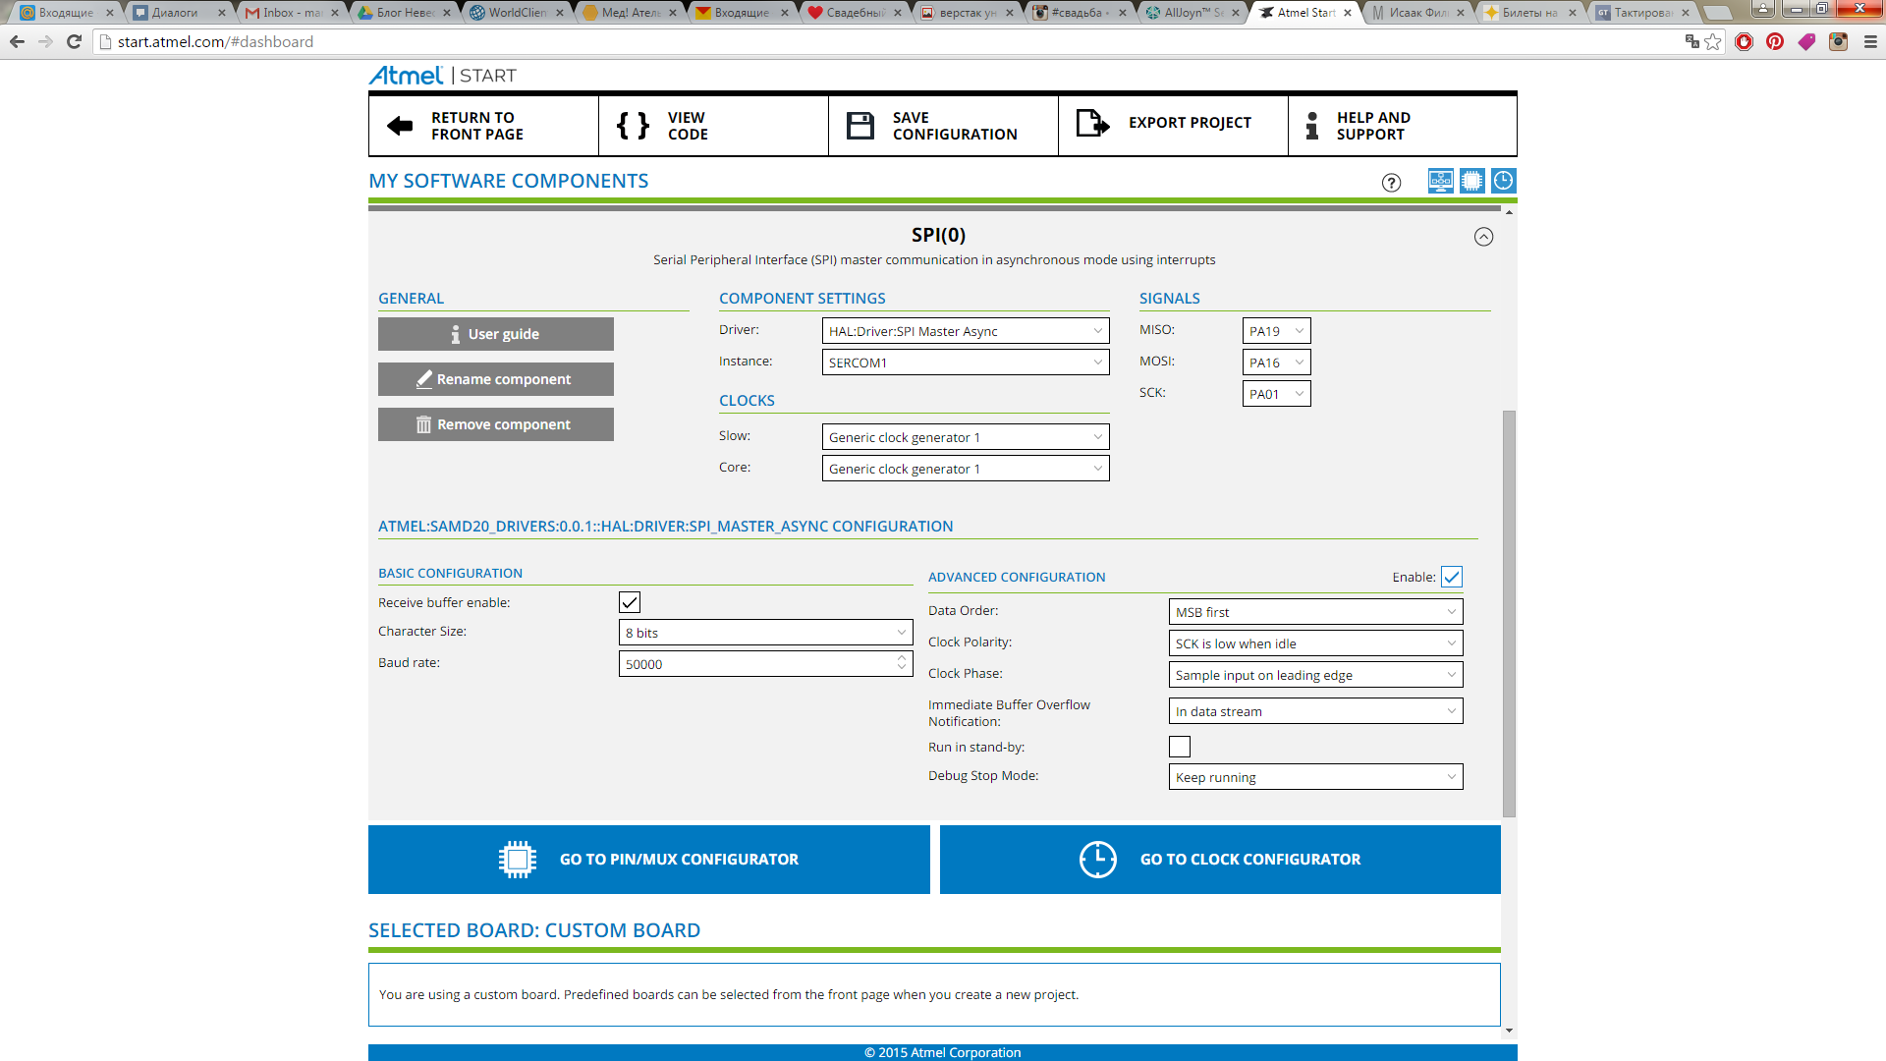
Task: Toggle Receive buffer enable checkbox
Action: (x=630, y=602)
